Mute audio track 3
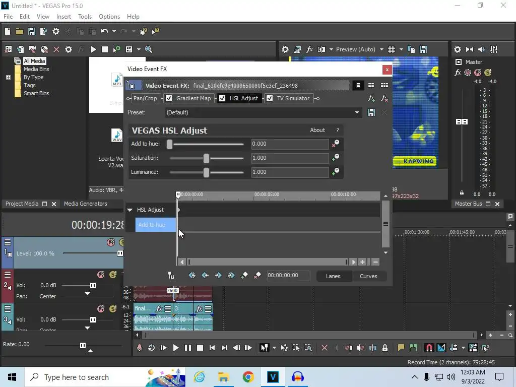 [101, 309]
